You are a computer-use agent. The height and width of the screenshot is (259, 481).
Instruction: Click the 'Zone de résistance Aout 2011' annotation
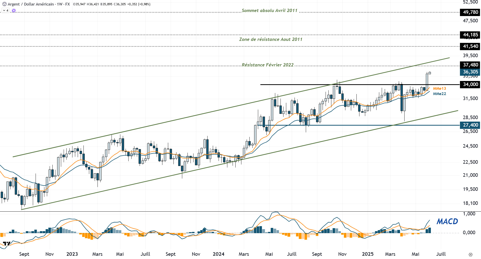(x=271, y=39)
